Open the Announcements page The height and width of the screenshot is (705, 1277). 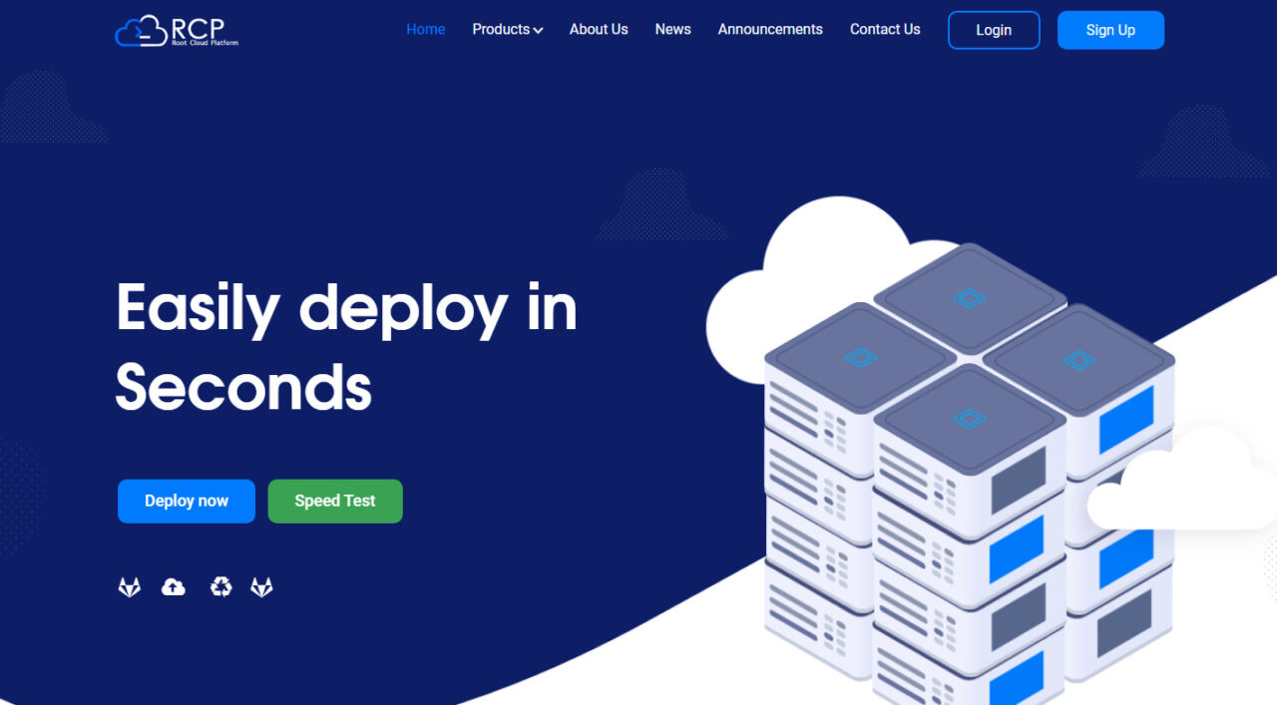pos(770,30)
